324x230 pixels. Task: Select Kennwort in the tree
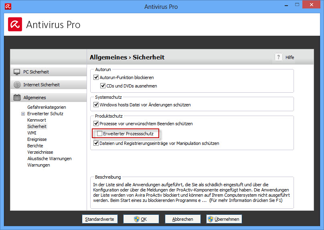[36, 120]
